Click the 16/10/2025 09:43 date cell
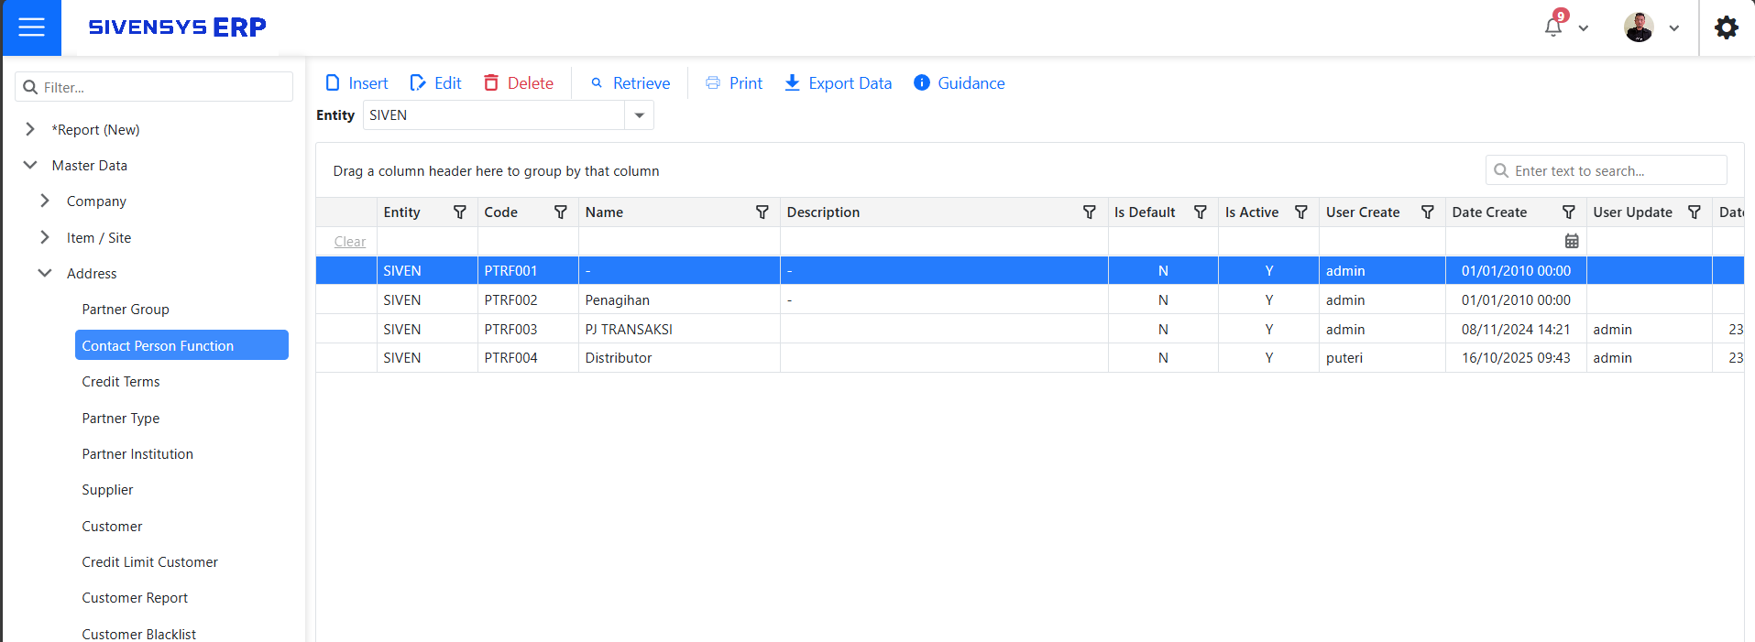The height and width of the screenshot is (642, 1755). [1516, 358]
